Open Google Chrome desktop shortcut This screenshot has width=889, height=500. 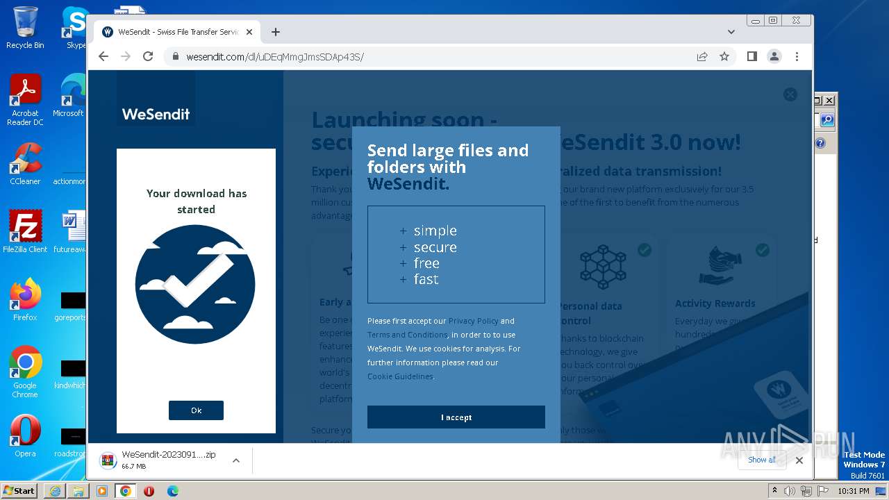[x=25, y=372]
